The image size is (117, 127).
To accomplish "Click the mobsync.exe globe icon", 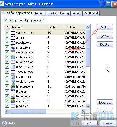I will (13, 57).
